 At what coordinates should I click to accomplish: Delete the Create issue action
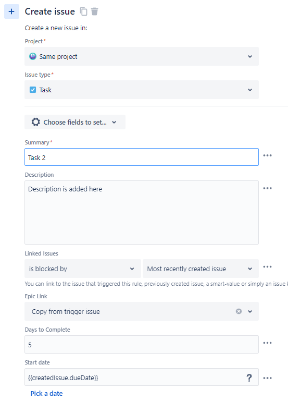coord(94,11)
